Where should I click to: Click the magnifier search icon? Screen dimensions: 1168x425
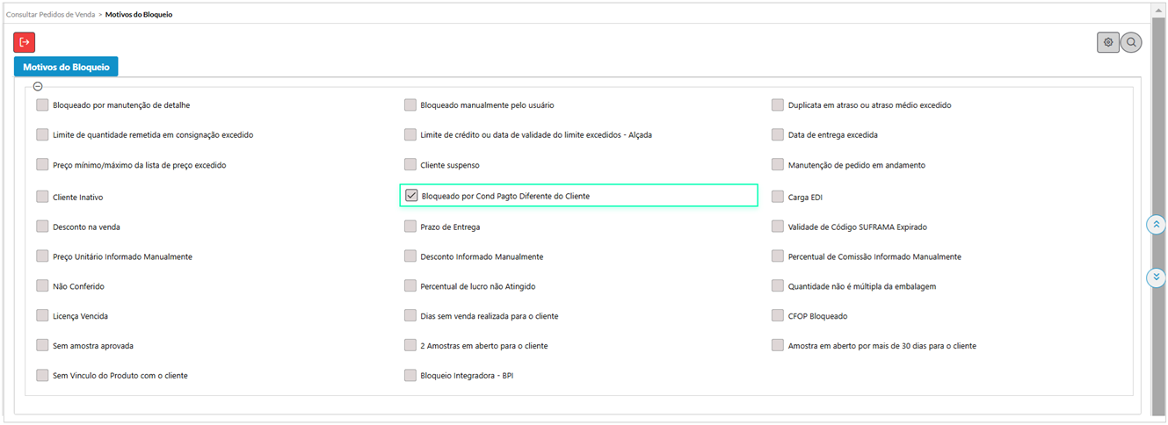coord(1131,42)
